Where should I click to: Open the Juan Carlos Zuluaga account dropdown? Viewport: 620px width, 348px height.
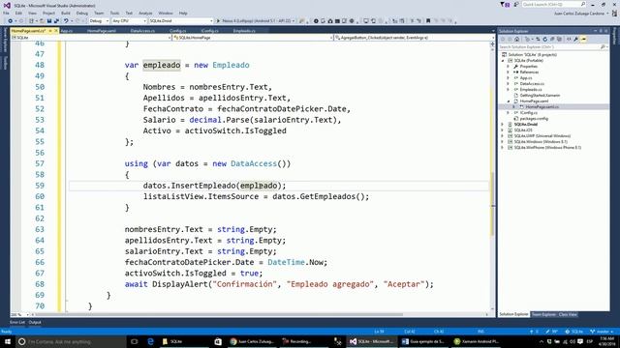(581, 14)
